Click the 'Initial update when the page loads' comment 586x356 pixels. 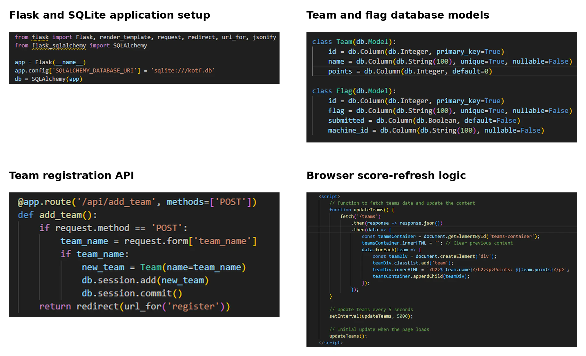click(x=379, y=329)
